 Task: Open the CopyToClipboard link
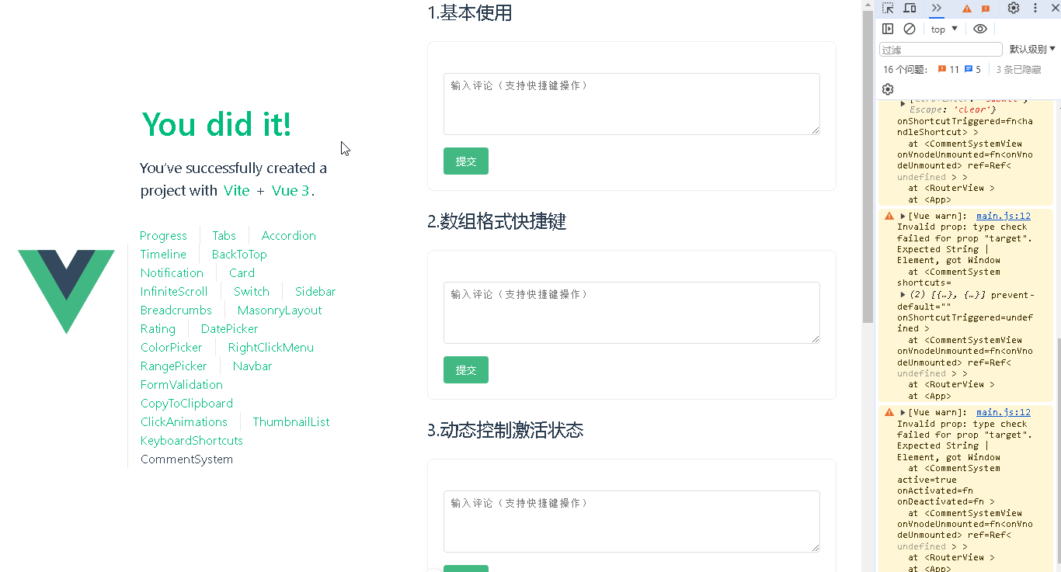187,404
